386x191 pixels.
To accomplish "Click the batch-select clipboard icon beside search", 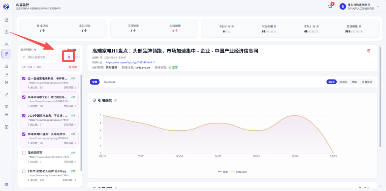I will pos(69,57).
